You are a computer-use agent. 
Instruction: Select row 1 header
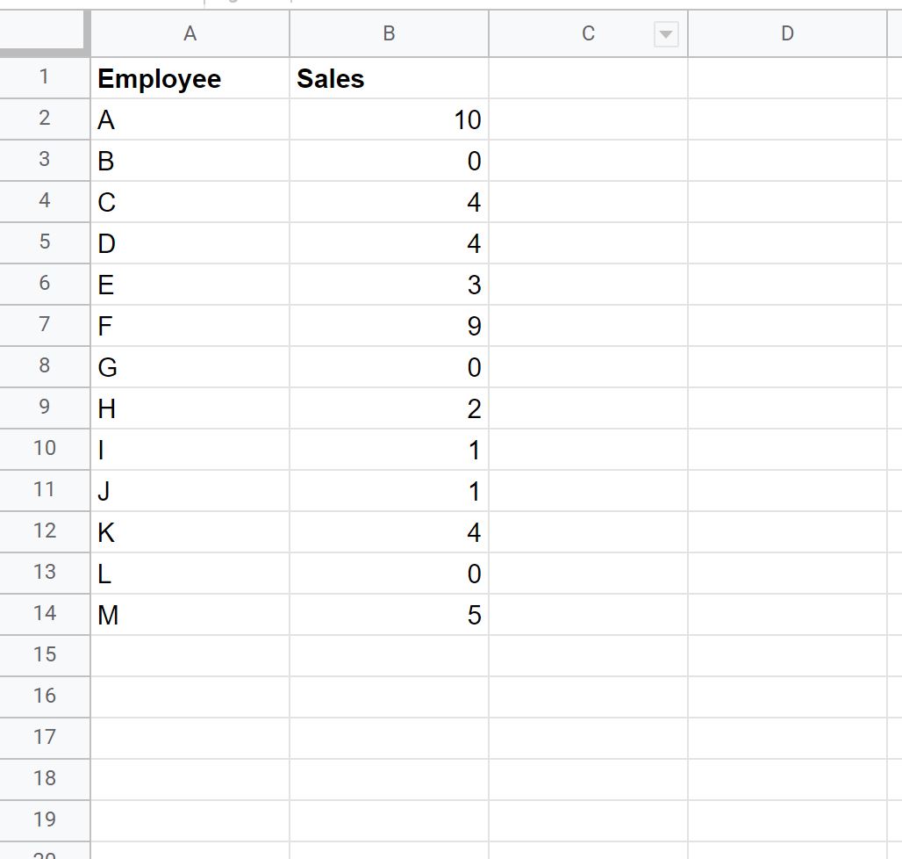(44, 77)
